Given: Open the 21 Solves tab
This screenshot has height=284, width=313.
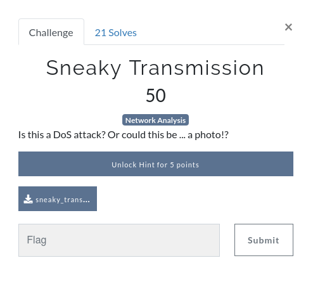Looking at the screenshot, I should point(115,33).
